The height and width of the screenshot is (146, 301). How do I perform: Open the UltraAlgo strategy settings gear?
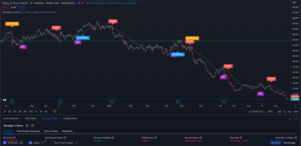tap(27, 125)
